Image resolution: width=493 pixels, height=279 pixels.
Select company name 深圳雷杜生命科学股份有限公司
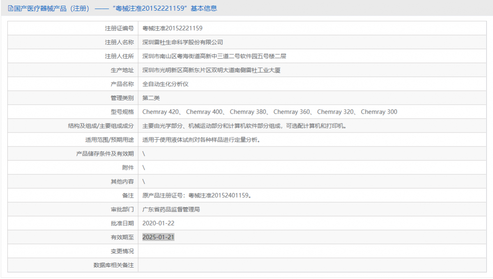click(x=183, y=42)
